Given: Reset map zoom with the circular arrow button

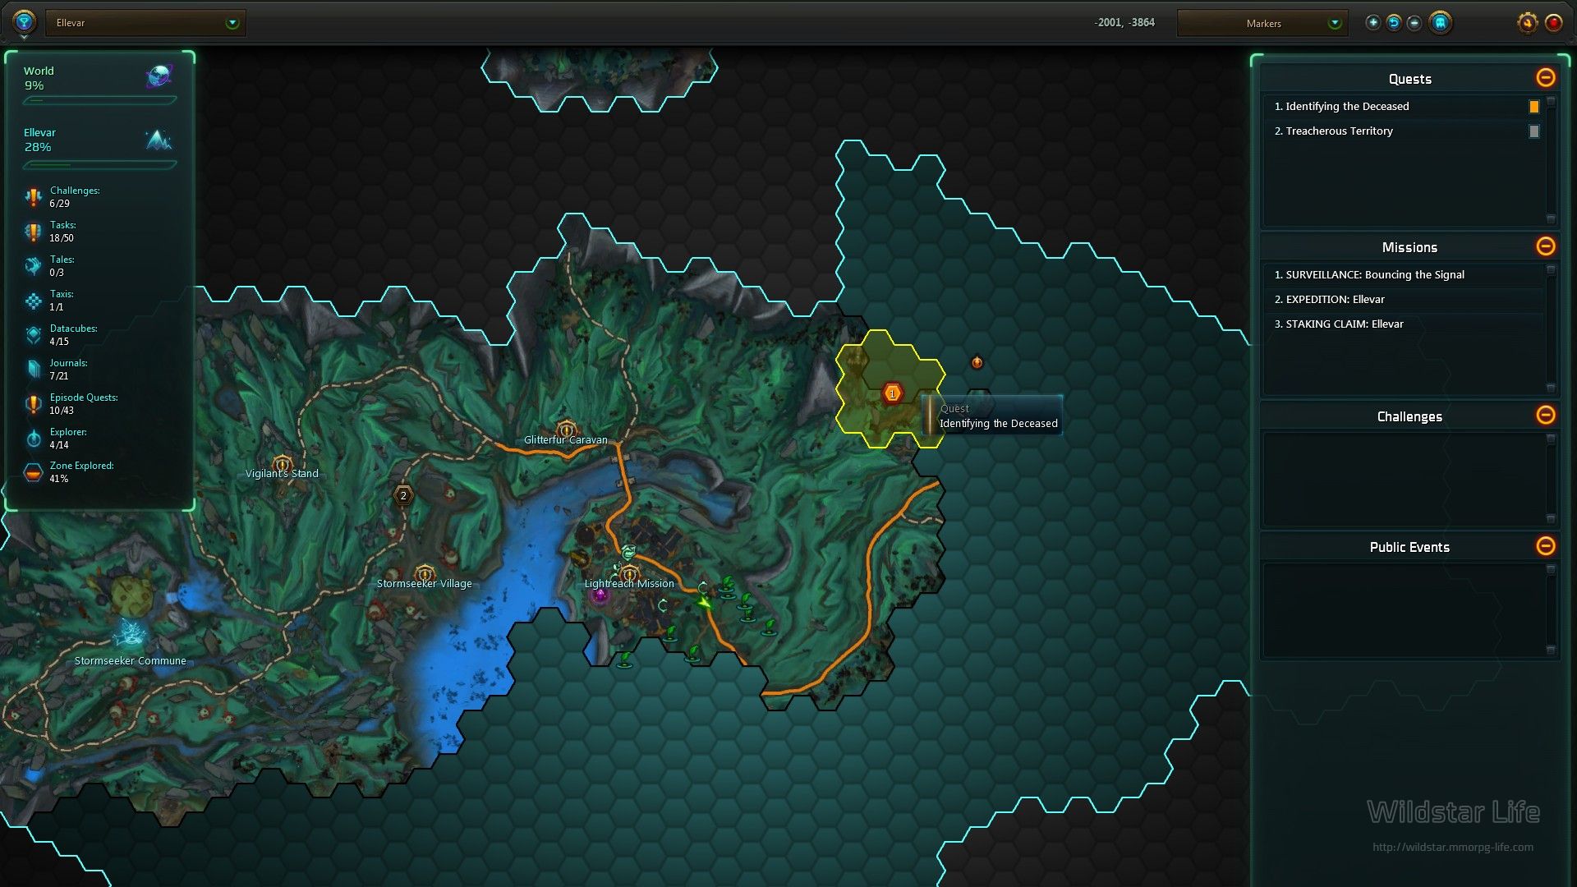Looking at the screenshot, I should coord(1394,23).
